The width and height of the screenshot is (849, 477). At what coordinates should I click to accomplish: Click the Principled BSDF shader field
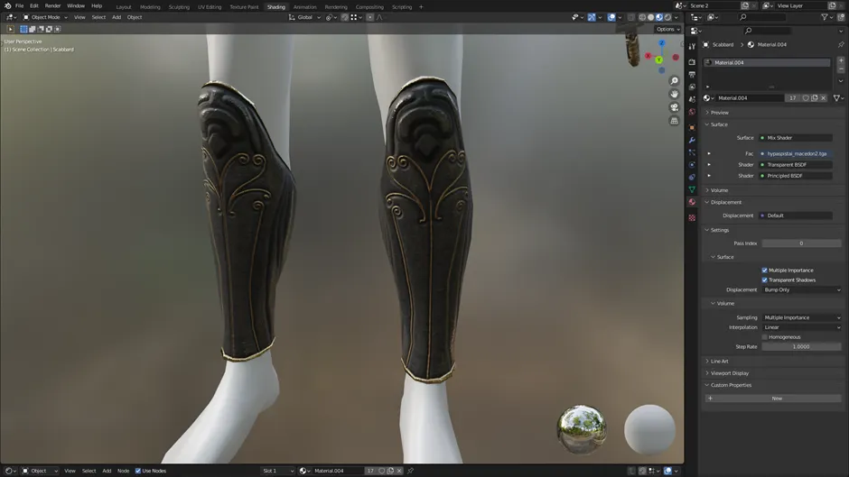pyautogui.click(x=795, y=176)
